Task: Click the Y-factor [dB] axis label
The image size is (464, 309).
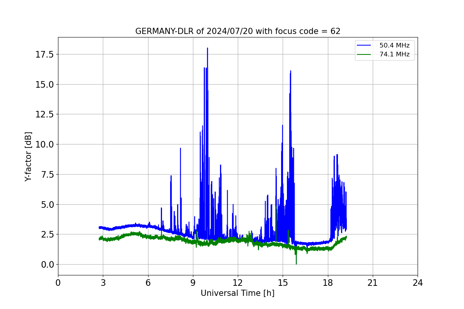Action: tap(28, 156)
